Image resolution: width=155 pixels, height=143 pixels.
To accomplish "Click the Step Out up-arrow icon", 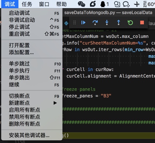I will coord(119,23).
